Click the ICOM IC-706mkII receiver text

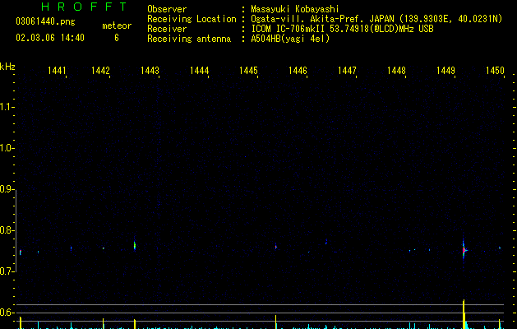click(342, 29)
